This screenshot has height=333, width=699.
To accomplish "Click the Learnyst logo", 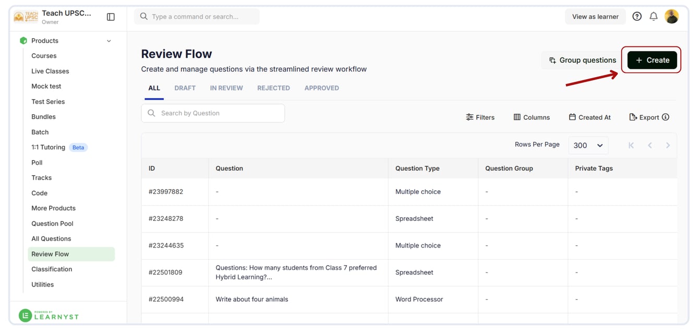I will pos(49,315).
